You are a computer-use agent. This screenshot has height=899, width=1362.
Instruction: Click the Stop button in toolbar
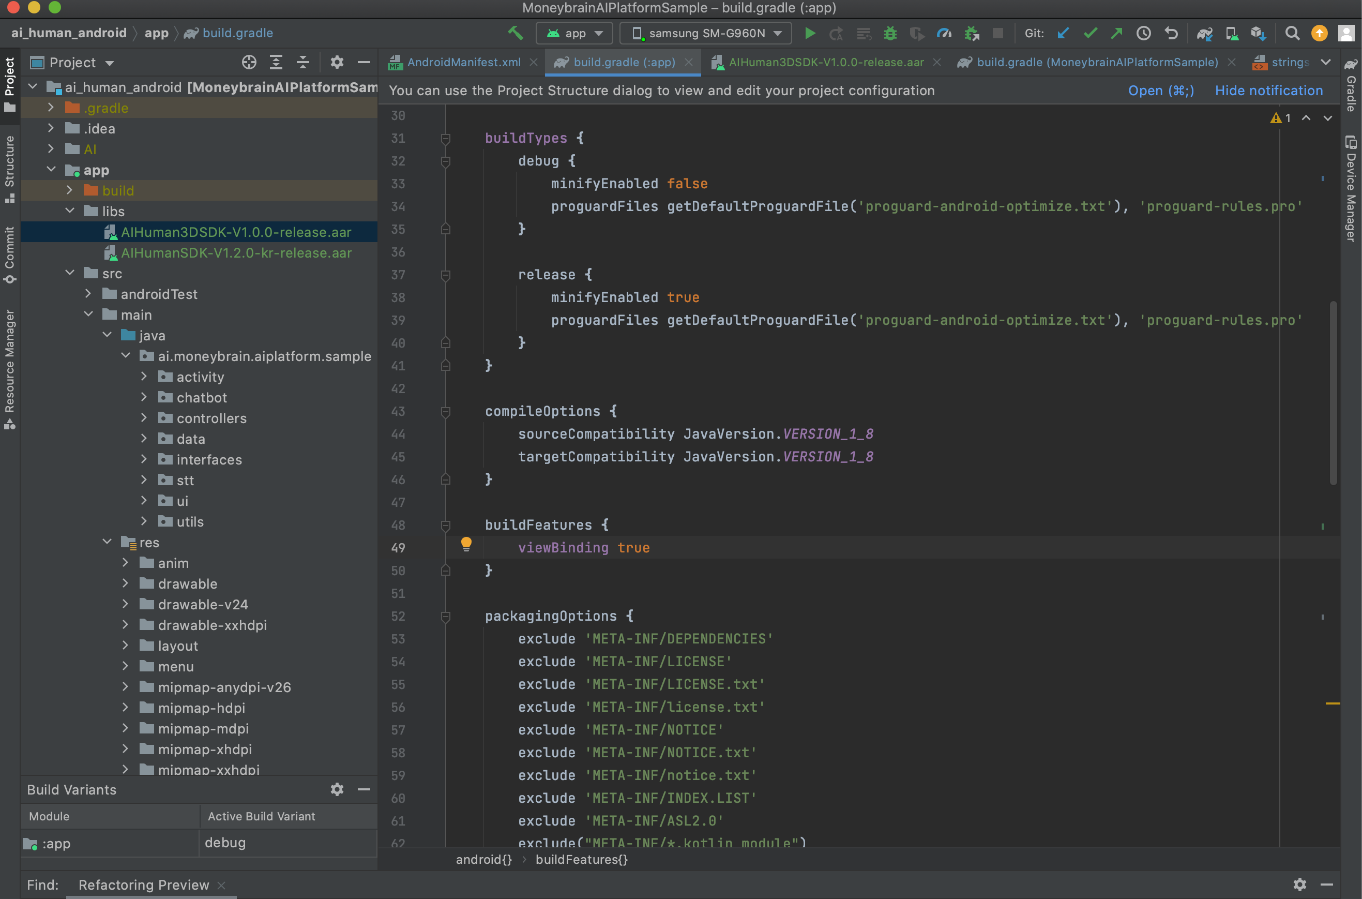997,33
